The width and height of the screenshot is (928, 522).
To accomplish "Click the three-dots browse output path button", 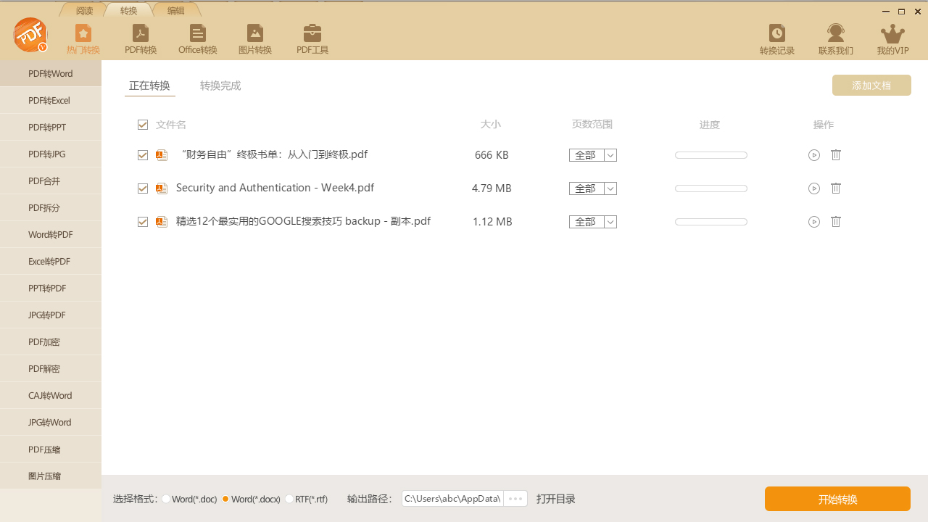I will pos(515,499).
